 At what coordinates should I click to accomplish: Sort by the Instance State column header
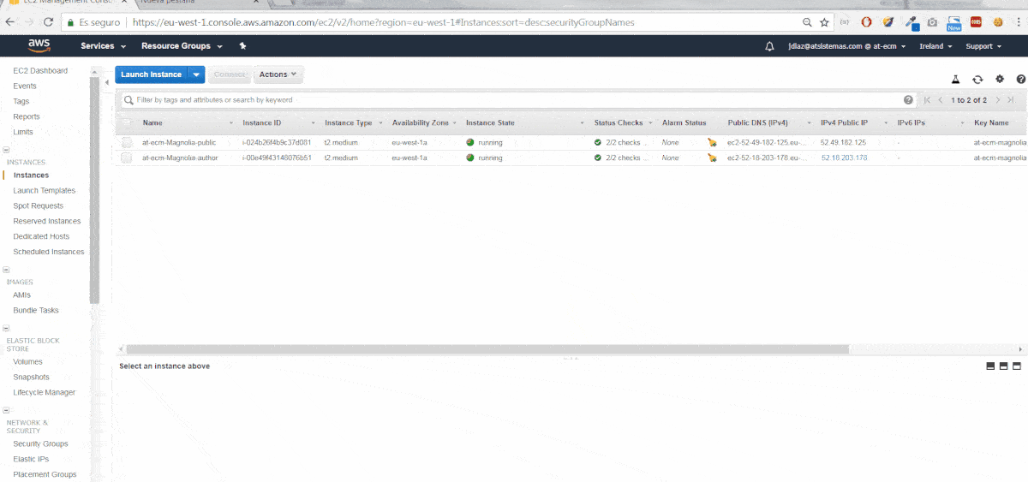(490, 123)
